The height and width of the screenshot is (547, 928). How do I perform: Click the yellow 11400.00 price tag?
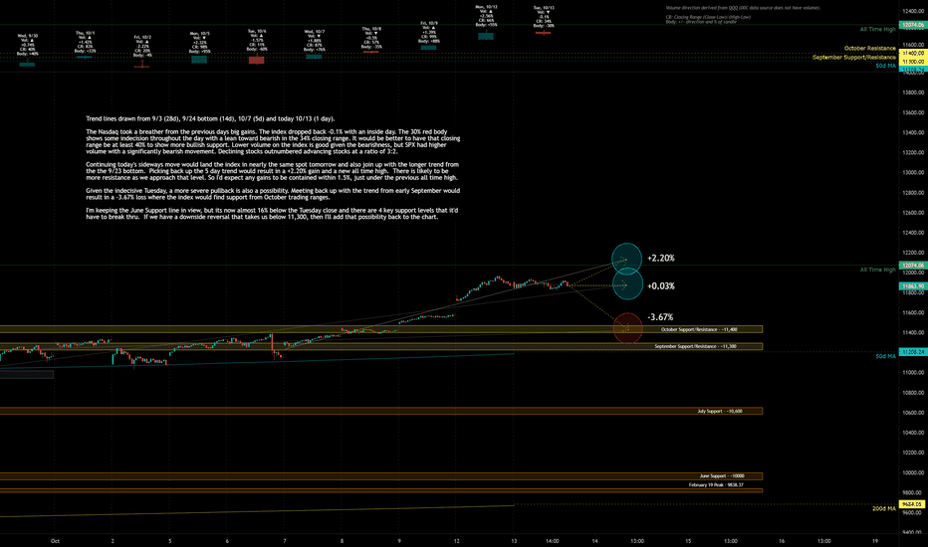912,54
